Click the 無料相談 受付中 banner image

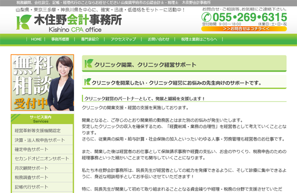(x=43, y=83)
